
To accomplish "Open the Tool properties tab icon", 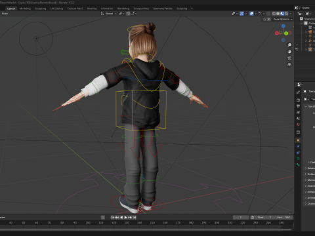I will (x=298, y=92).
